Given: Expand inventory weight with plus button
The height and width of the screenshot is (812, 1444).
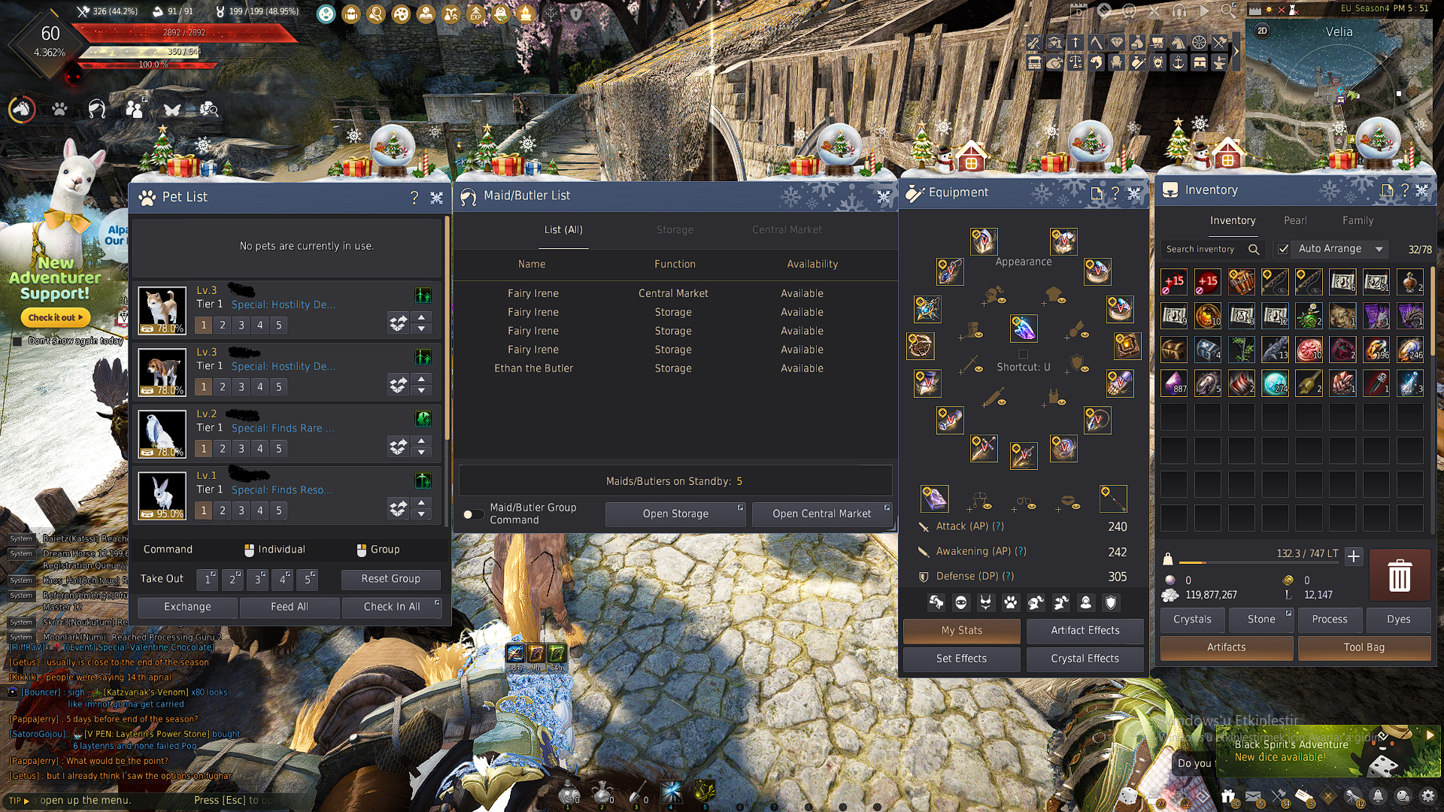Looking at the screenshot, I should pos(1354,556).
